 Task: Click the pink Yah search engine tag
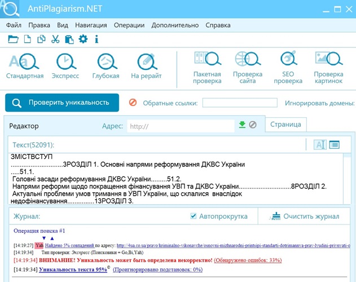pos(39,245)
